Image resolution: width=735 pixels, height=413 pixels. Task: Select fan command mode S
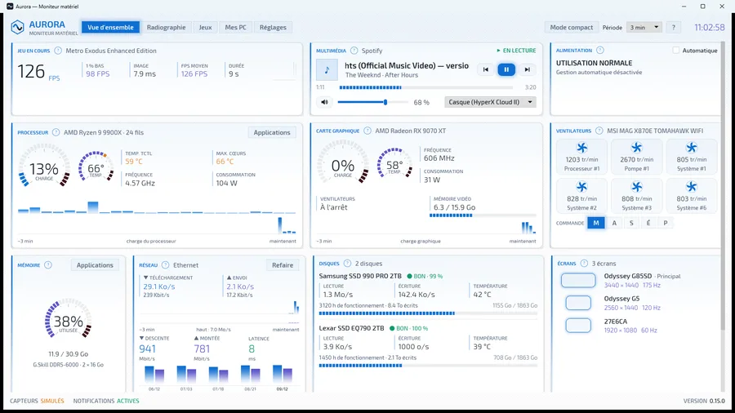pos(631,223)
